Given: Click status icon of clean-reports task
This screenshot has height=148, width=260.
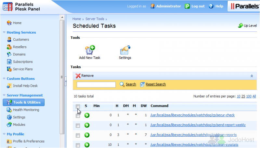Looking at the screenshot, I should [x=87, y=135].
